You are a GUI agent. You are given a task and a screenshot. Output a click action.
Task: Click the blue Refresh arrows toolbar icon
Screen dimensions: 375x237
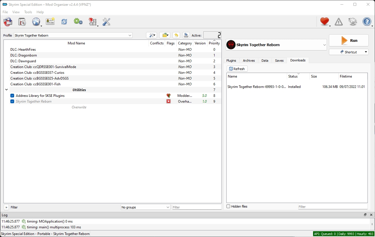click(x=64, y=22)
